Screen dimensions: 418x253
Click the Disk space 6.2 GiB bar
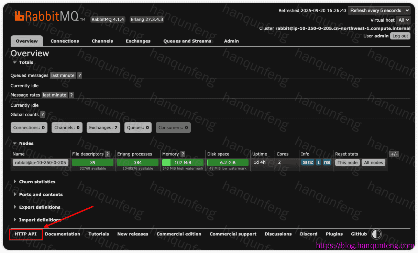(228, 163)
